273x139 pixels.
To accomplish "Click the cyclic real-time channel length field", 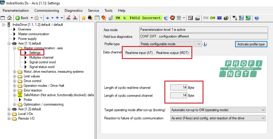I will (179, 87).
